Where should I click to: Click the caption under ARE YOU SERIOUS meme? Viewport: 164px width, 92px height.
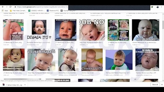point(144,43)
